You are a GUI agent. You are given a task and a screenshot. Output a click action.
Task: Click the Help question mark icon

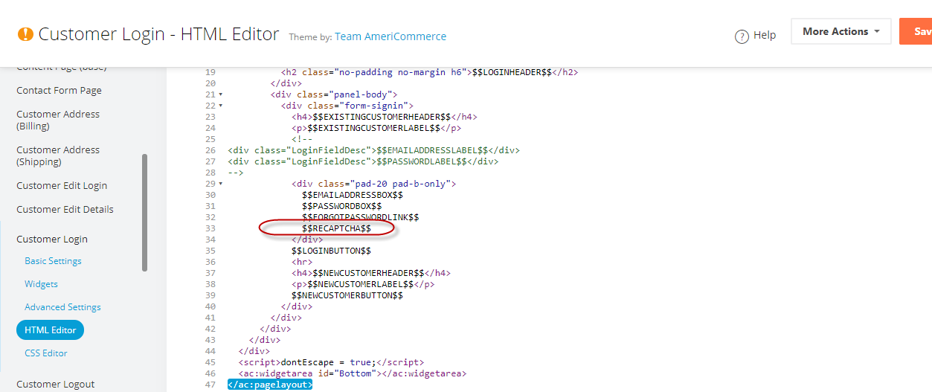point(742,36)
